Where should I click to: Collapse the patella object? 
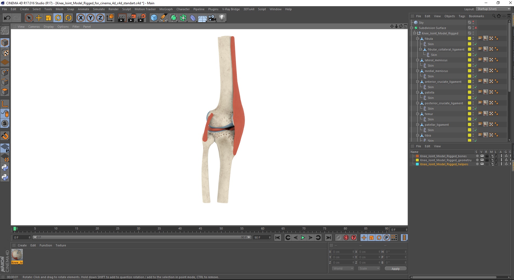click(x=418, y=92)
